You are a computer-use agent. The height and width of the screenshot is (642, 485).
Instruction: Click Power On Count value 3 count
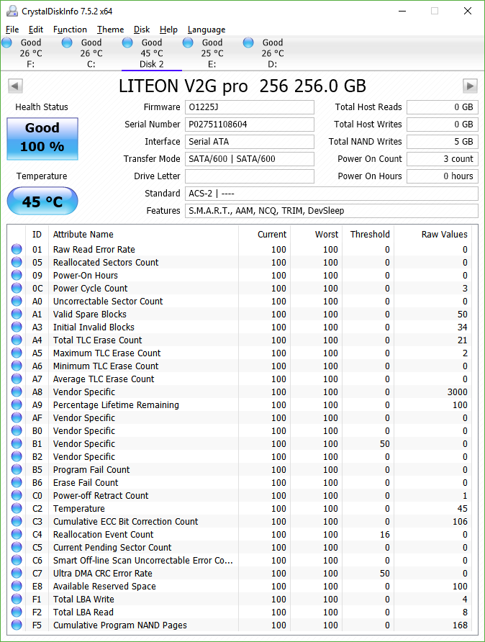click(443, 159)
